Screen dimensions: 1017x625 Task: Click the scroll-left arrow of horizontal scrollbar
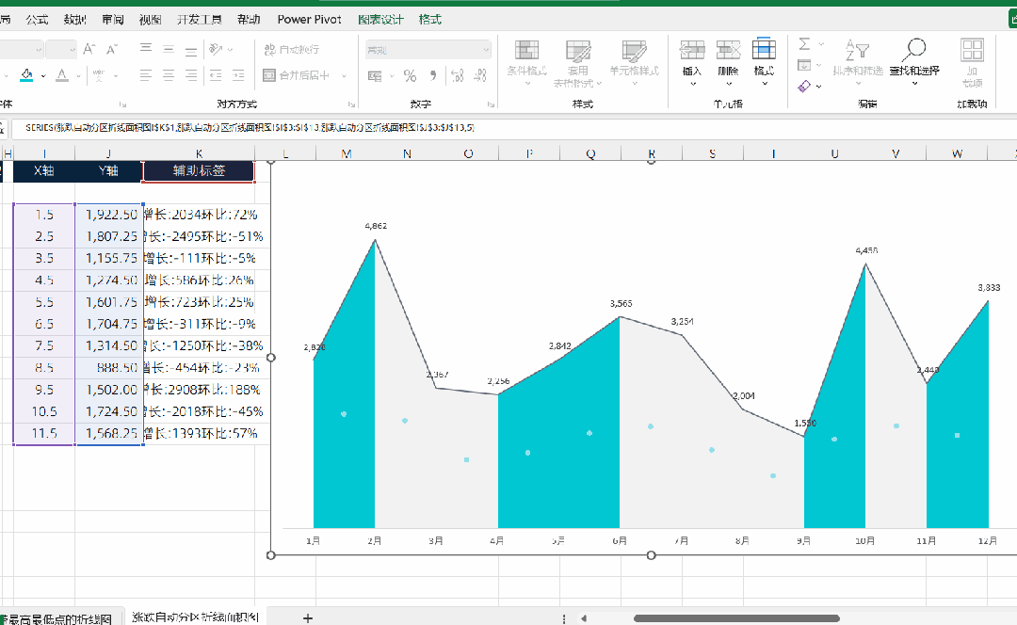coord(584,618)
